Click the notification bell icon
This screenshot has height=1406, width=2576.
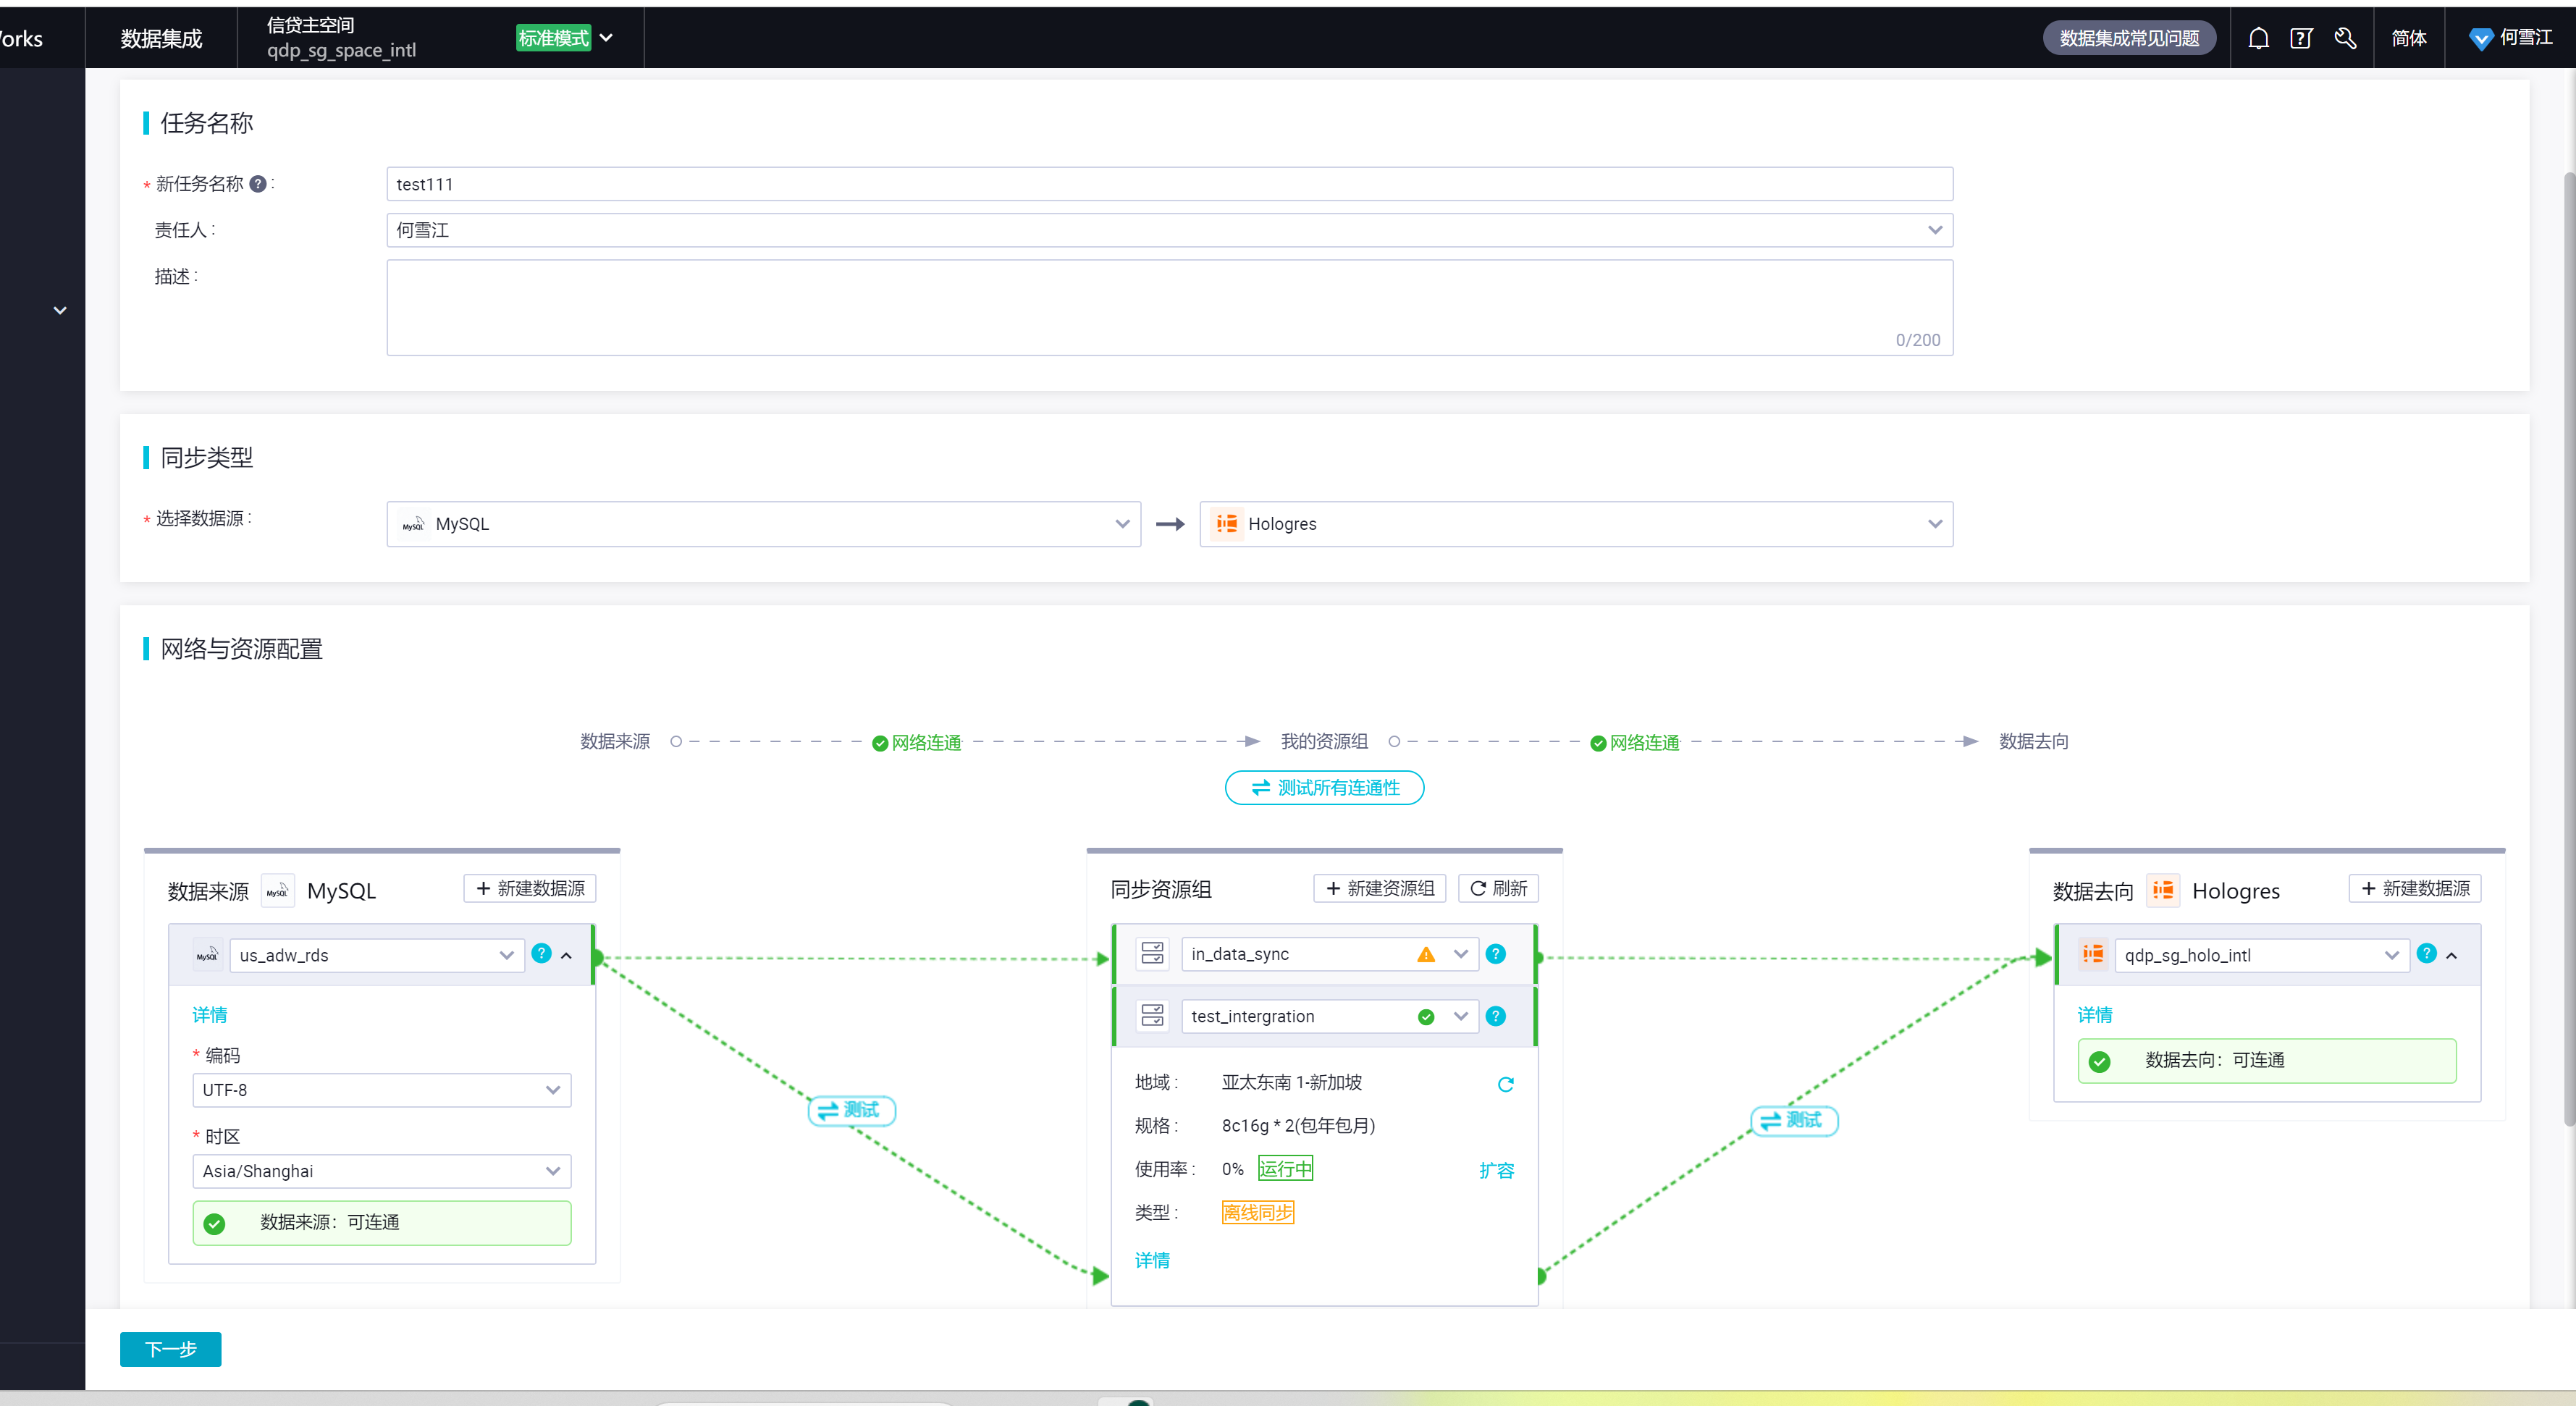point(2258,38)
